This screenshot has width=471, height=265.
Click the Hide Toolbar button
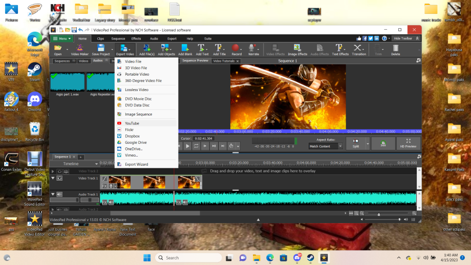[406, 38]
